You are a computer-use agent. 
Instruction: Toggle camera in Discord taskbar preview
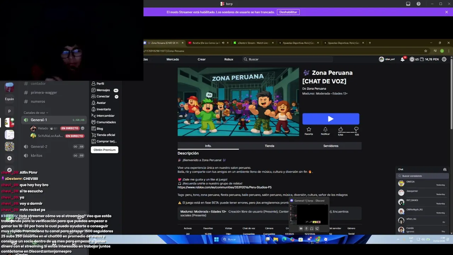[301, 229]
